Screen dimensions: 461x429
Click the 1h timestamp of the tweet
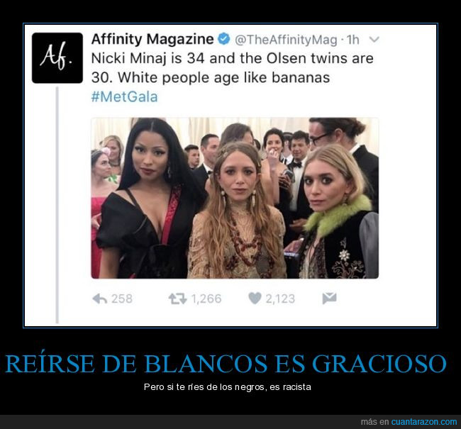pos(352,40)
